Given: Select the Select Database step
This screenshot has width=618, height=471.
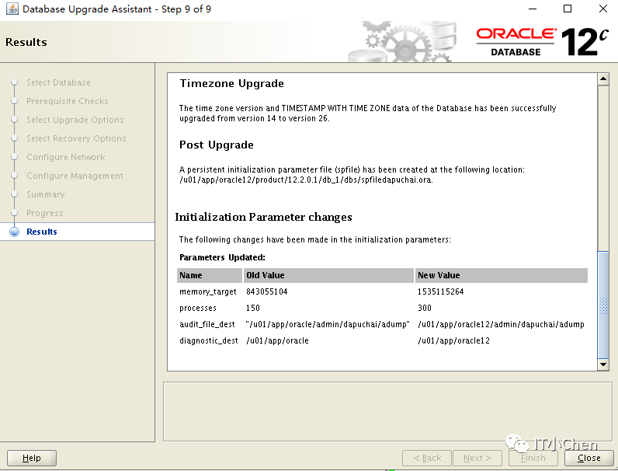Looking at the screenshot, I should (58, 82).
